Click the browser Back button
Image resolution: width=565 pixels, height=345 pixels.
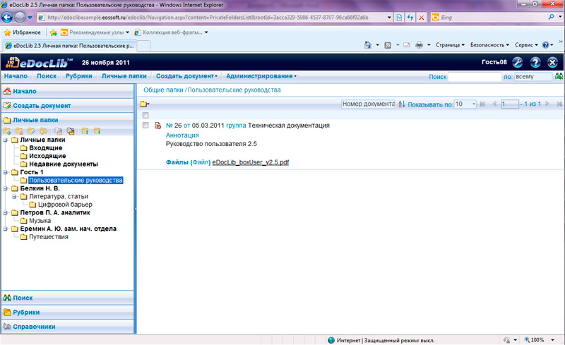click(7, 17)
